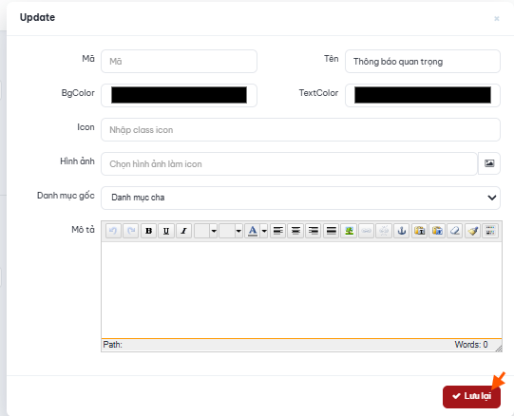Screen dimensions: 514x416
Task: Open image picker button beside Hình ảnh
Action: tap(489, 163)
